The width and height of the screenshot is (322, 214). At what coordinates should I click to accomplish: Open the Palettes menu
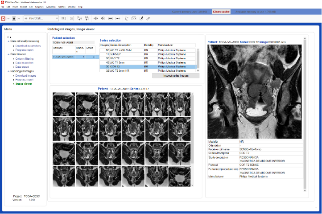62,7
